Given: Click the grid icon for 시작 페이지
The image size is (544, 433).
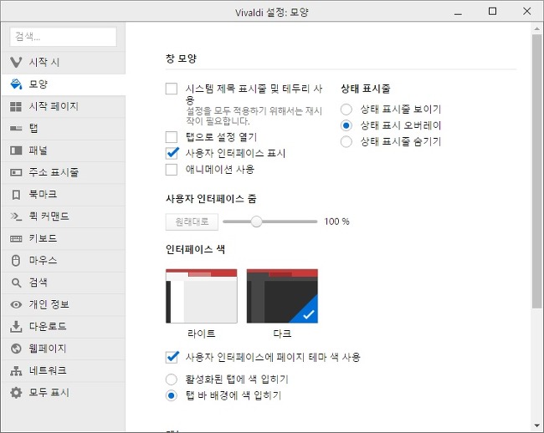Looking at the screenshot, I should [16, 106].
